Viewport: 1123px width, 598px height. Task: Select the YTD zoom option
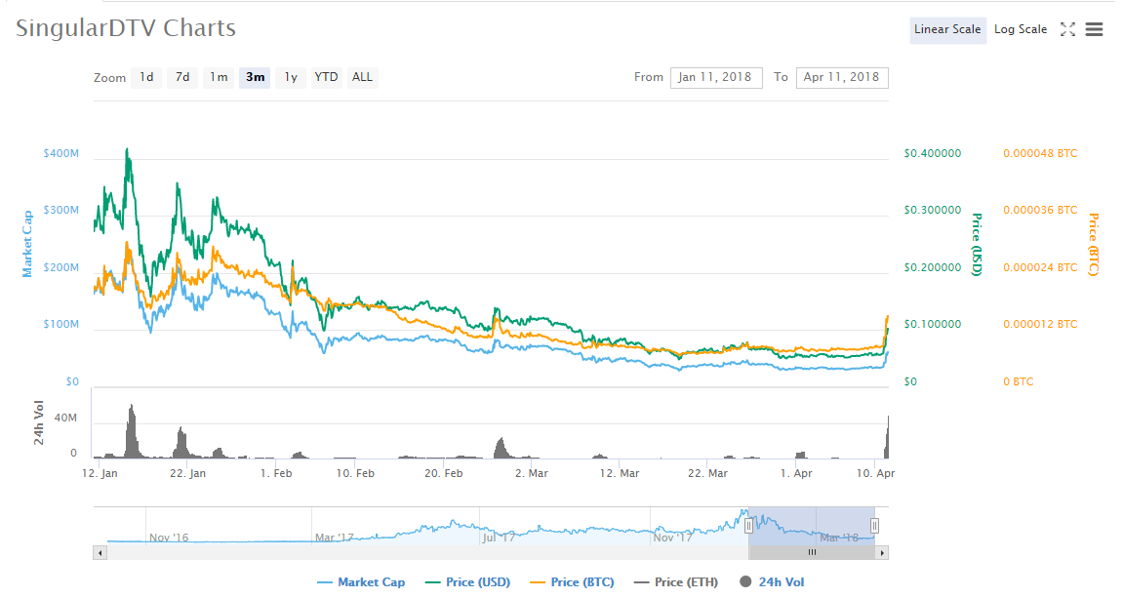coord(326,77)
